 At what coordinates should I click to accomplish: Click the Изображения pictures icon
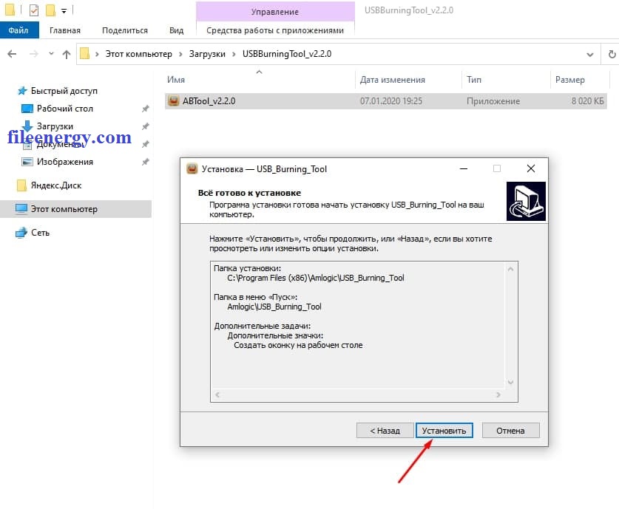(27, 162)
